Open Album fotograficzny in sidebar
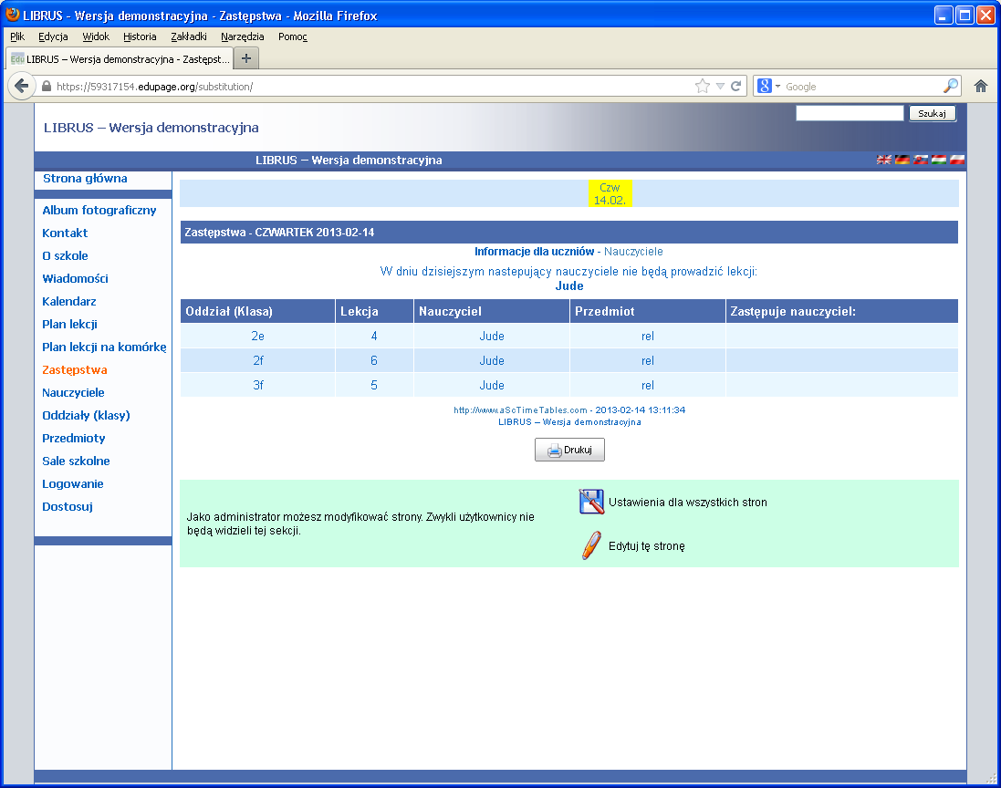This screenshot has width=1001, height=788. (99, 210)
